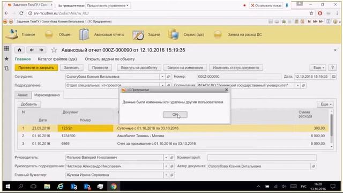Screen dimensions: 343x193
Task: Click the Записать button
Action: [71, 68]
